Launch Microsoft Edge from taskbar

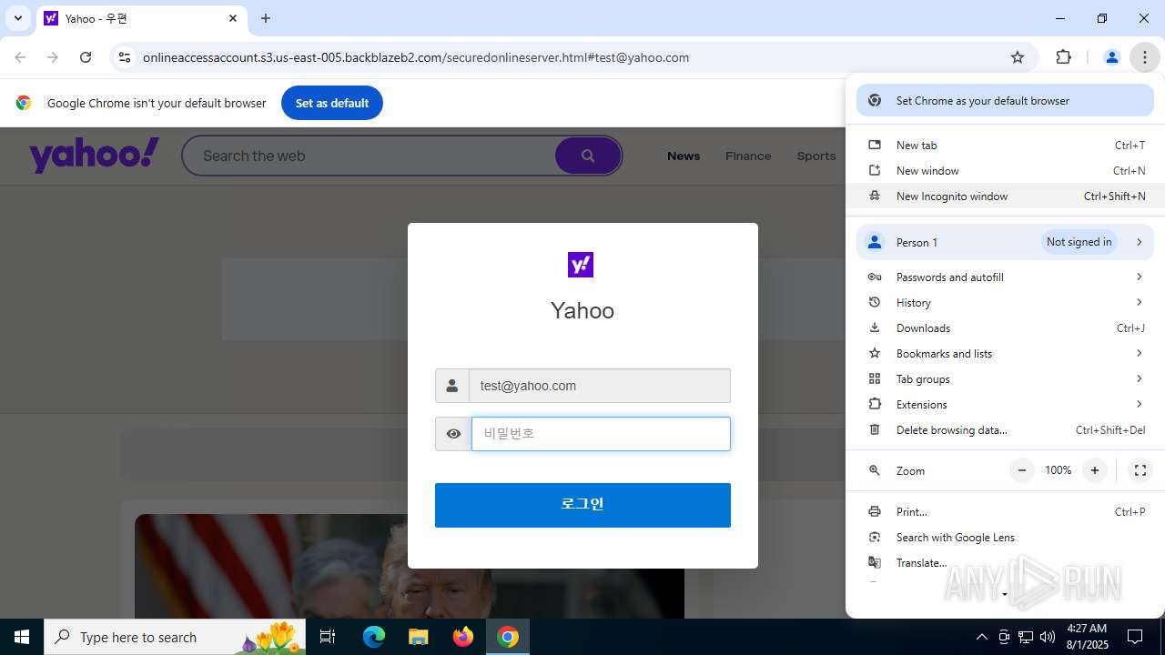point(374,637)
